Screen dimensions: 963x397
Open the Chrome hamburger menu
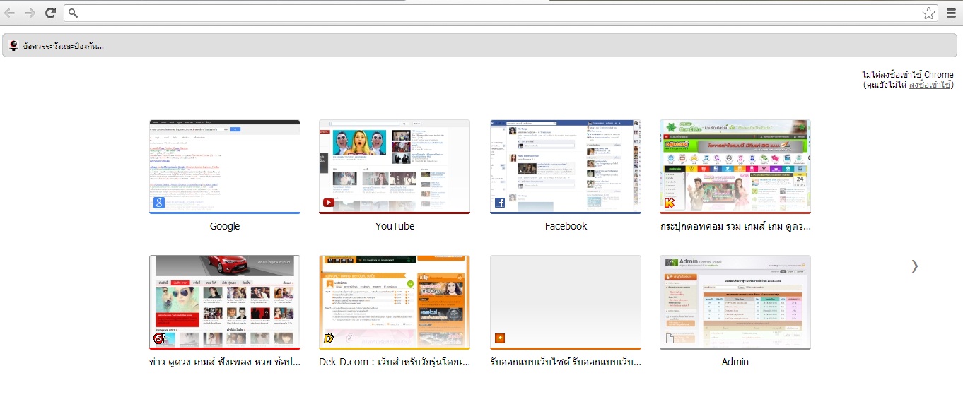click(951, 13)
